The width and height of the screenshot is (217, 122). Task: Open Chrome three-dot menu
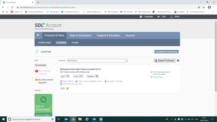(214, 7)
